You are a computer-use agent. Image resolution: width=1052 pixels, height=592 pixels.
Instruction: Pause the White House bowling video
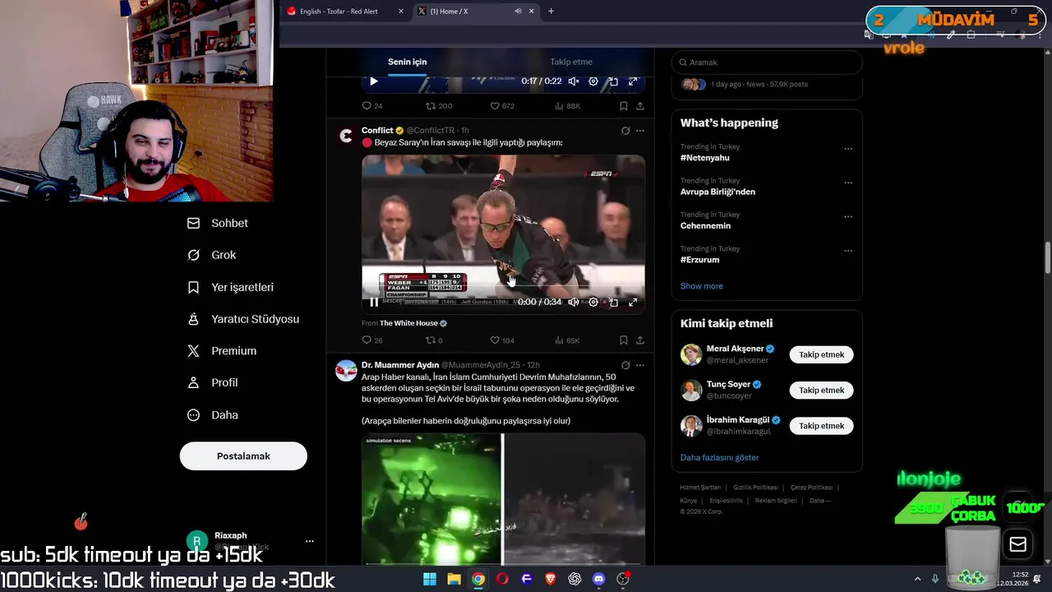[x=374, y=303]
